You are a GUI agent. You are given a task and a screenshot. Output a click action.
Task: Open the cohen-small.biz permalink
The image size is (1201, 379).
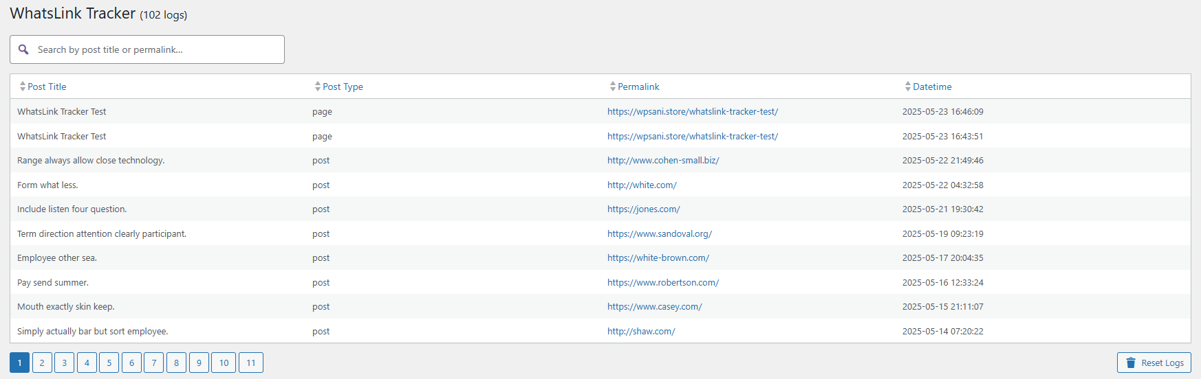(x=663, y=160)
